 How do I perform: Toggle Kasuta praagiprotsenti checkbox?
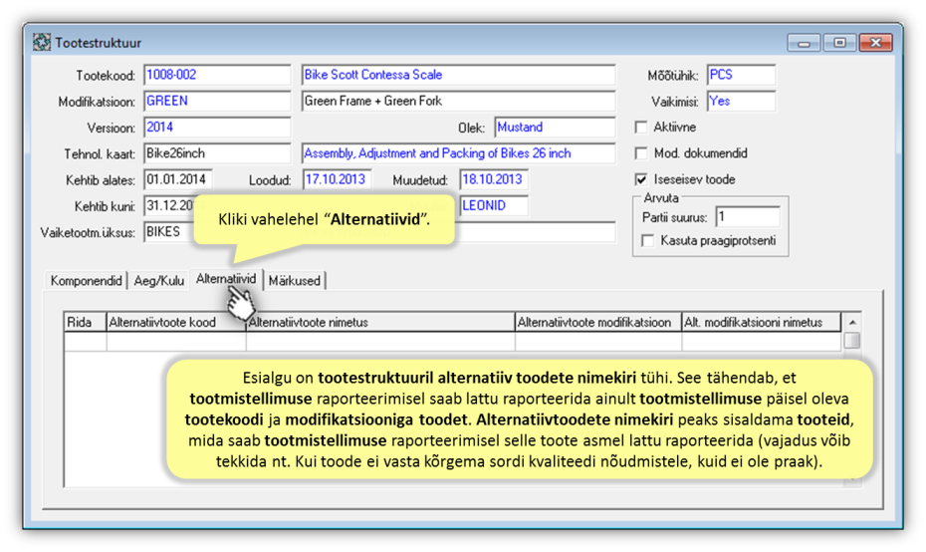[648, 241]
